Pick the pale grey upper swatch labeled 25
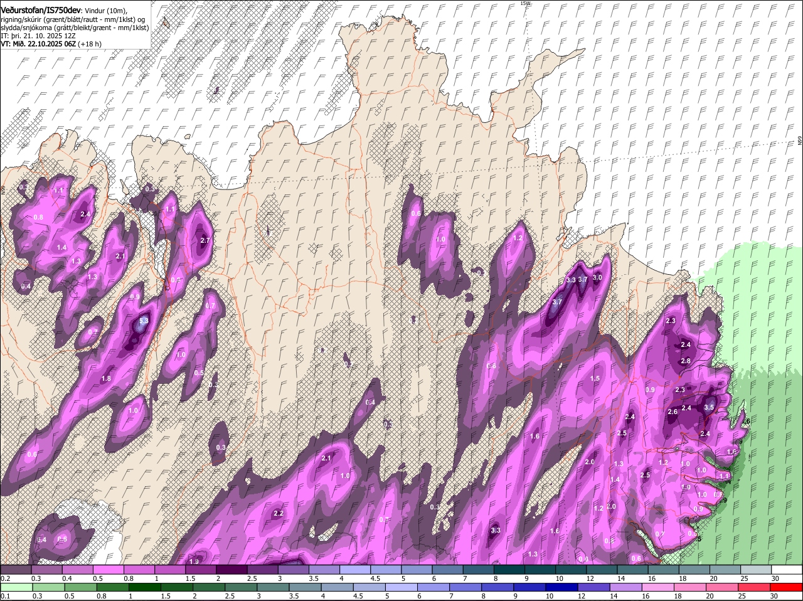The height and width of the screenshot is (601, 803). click(757, 570)
